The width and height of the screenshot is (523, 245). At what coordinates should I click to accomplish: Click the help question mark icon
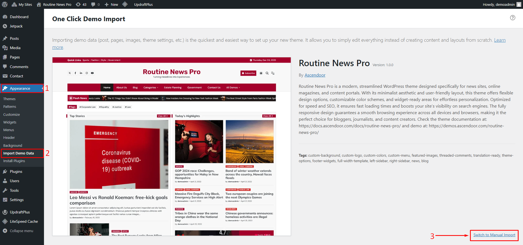[x=513, y=18]
